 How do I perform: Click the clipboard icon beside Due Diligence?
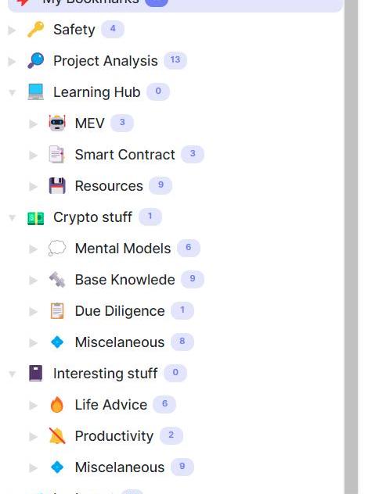coord(57,311)
